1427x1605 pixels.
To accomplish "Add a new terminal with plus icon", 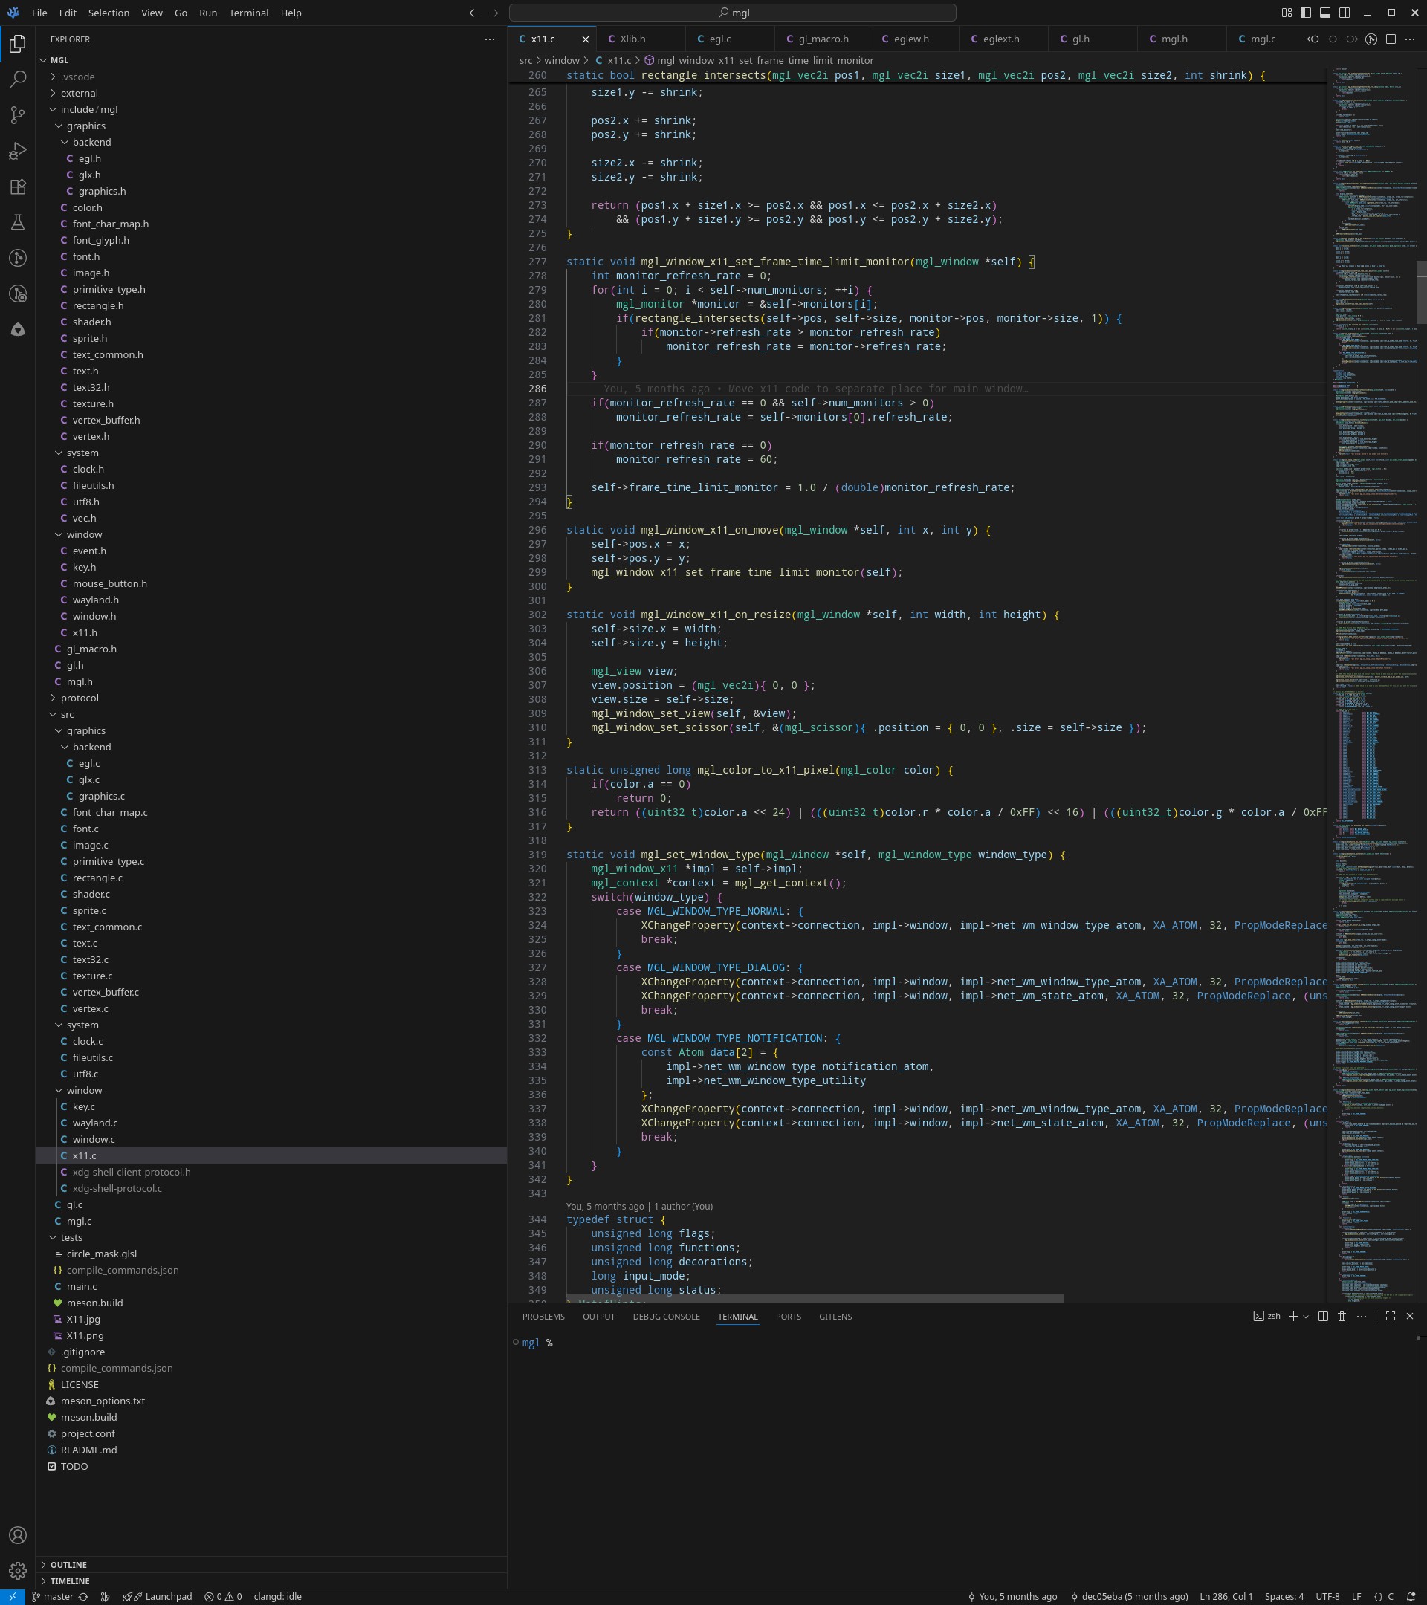I will coord(1292,1316).
